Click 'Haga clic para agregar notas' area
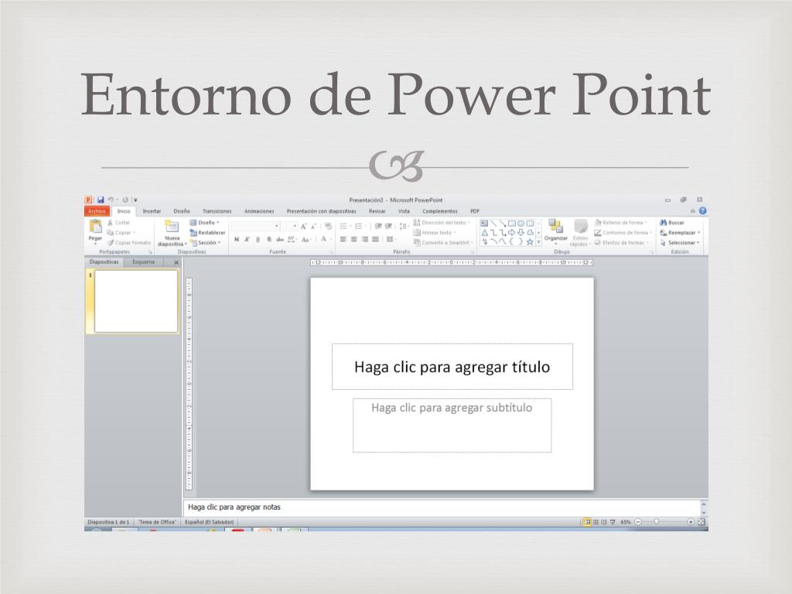The image size is (792, 594). [x=442, y=507]
